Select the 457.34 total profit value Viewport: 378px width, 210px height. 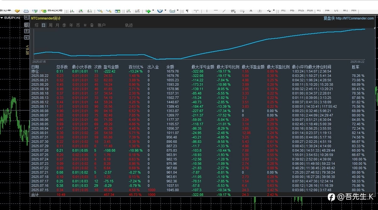(x=109, y=195)
